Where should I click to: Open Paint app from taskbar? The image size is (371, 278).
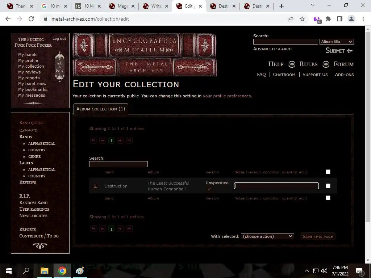(x=80, y=271)
